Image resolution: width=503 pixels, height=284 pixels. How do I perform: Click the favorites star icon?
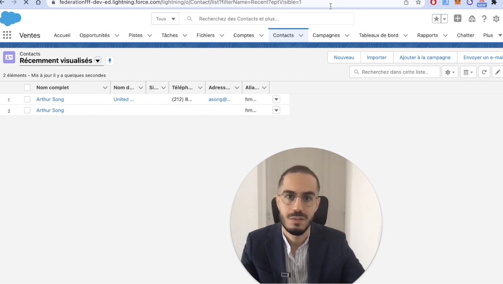point(436,19)
